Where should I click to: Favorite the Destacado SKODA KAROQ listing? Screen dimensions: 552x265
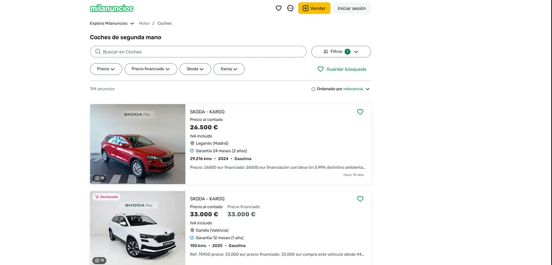pyautogui.click(x=360, y=199)
